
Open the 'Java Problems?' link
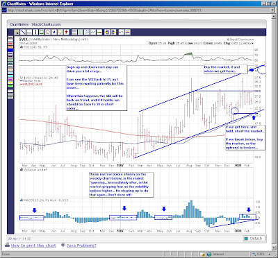click(x=81, y=246)
